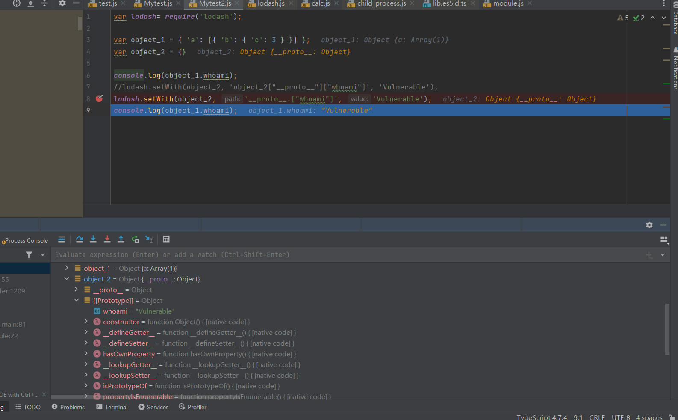Expand the object_1 variable node
678x420 pixels.
[67, 268]
